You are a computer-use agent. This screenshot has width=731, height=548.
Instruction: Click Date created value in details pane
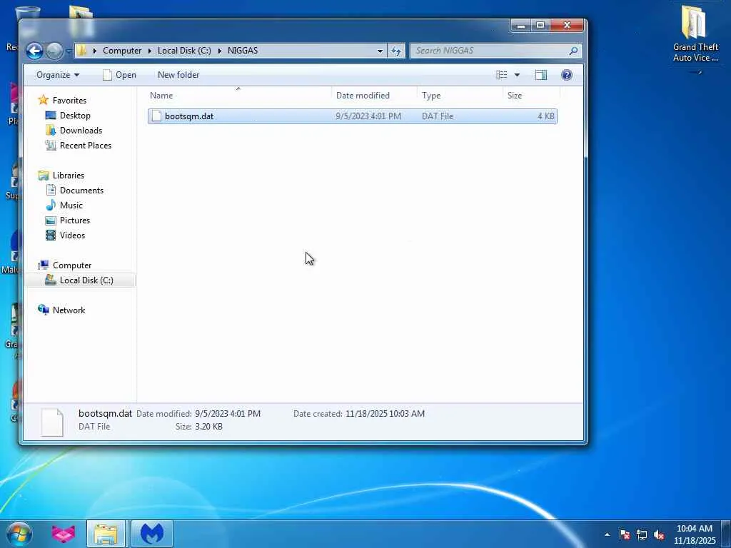[385, 413]
